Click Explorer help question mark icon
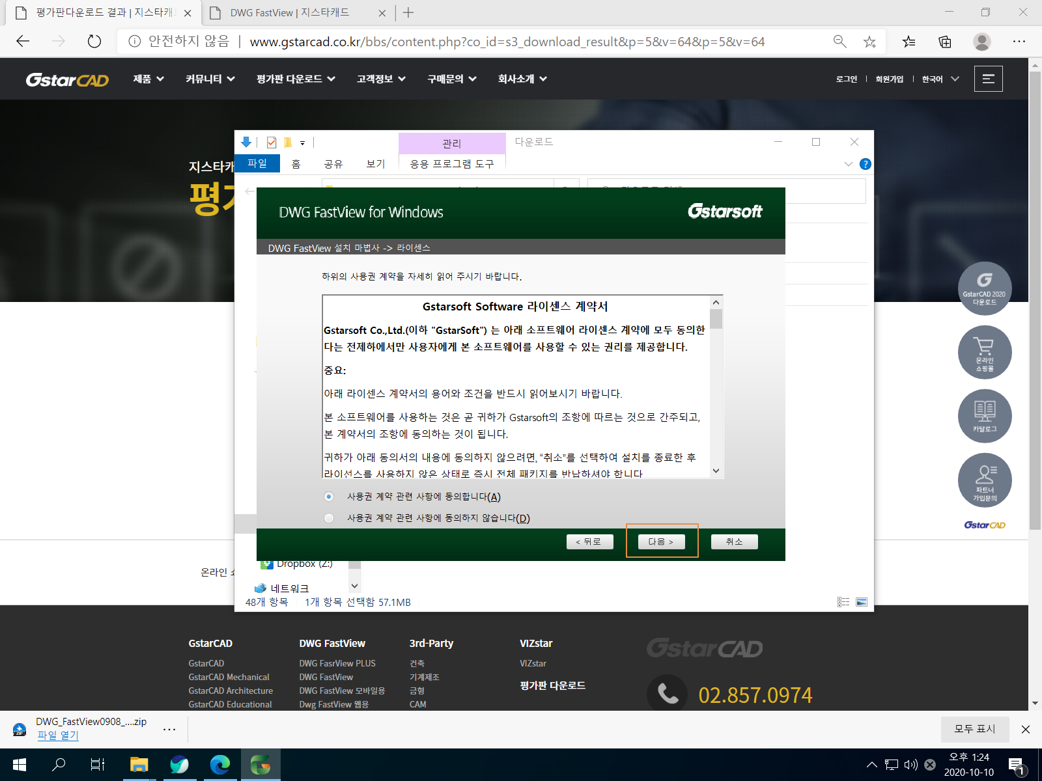Screen dimensions: 1042x781 865,164
